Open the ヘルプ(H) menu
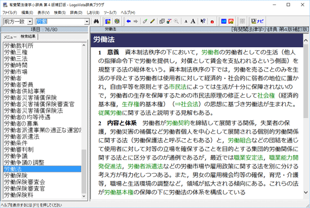Image resolution: width=310 pixels, height=208 pixels. point(128,12)
